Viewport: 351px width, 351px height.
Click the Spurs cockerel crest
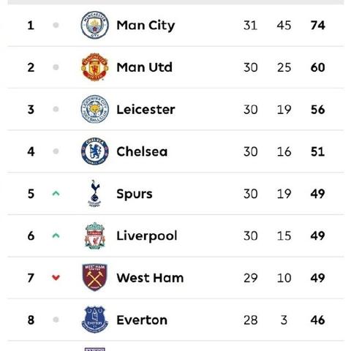pyautogui.click(x=95, y=194)
